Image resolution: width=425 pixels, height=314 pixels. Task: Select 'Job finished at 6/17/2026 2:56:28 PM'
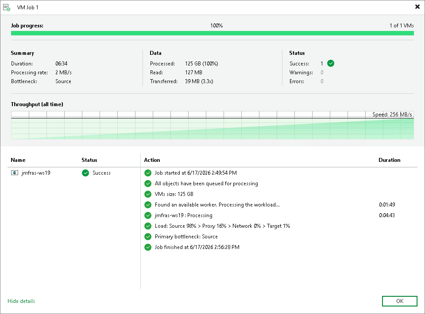tap(197, 247)
